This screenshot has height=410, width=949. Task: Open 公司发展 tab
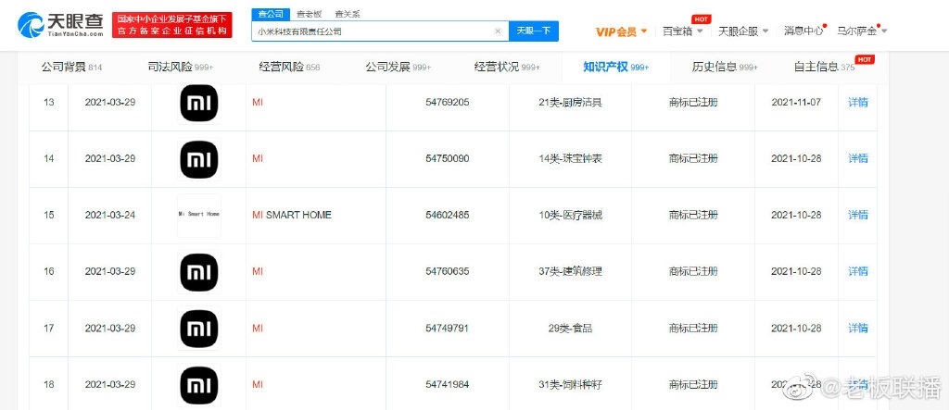pos(398,68)
